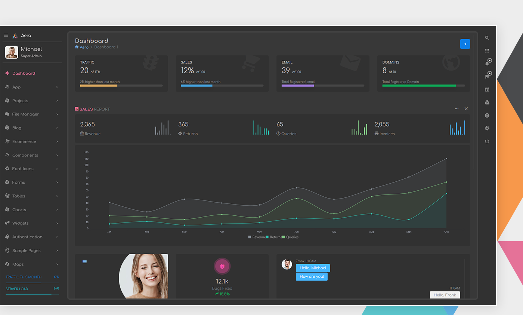Click the Domains green progress bar

pos(419,85)
